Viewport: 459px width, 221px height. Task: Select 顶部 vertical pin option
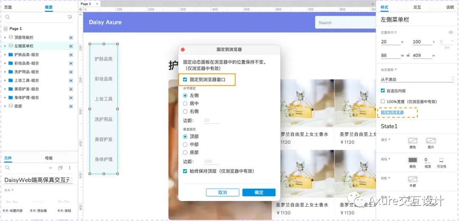click(185, 137)
